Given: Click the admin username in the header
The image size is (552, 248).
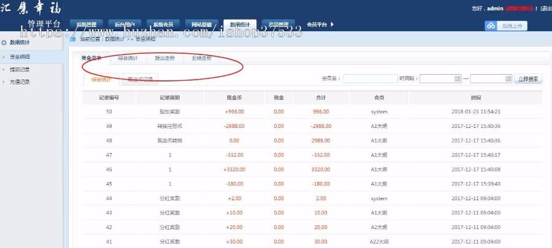Looking at the screenshot, I should click(494, 9).
